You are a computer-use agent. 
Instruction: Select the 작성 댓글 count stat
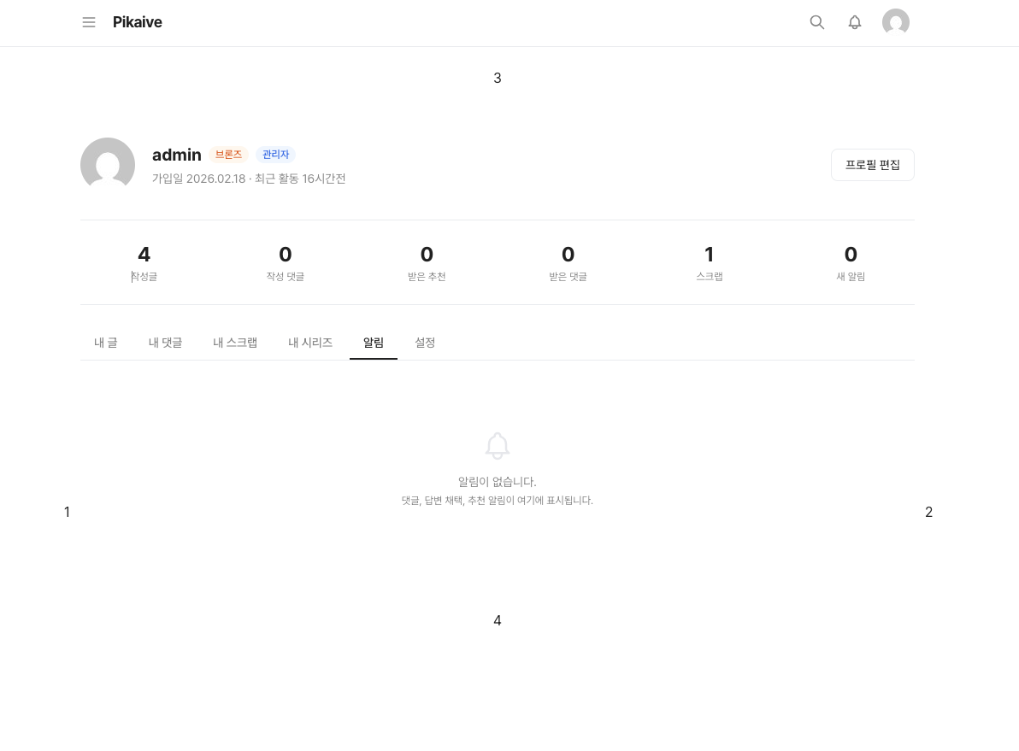286,262
